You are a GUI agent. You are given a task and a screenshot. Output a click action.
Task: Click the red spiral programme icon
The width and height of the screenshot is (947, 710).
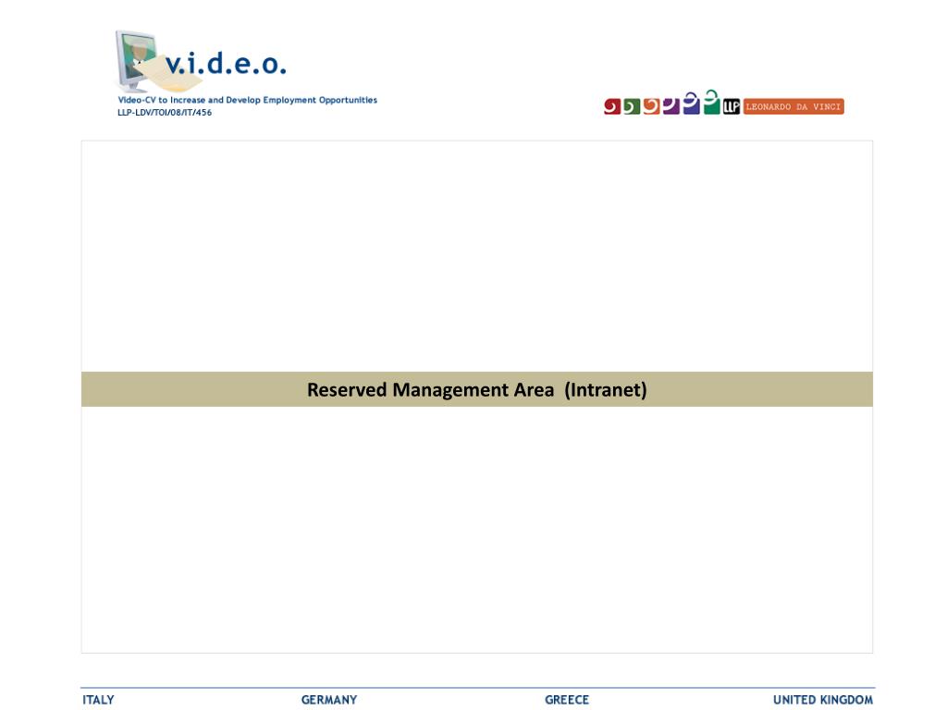(x=612, y=107)
